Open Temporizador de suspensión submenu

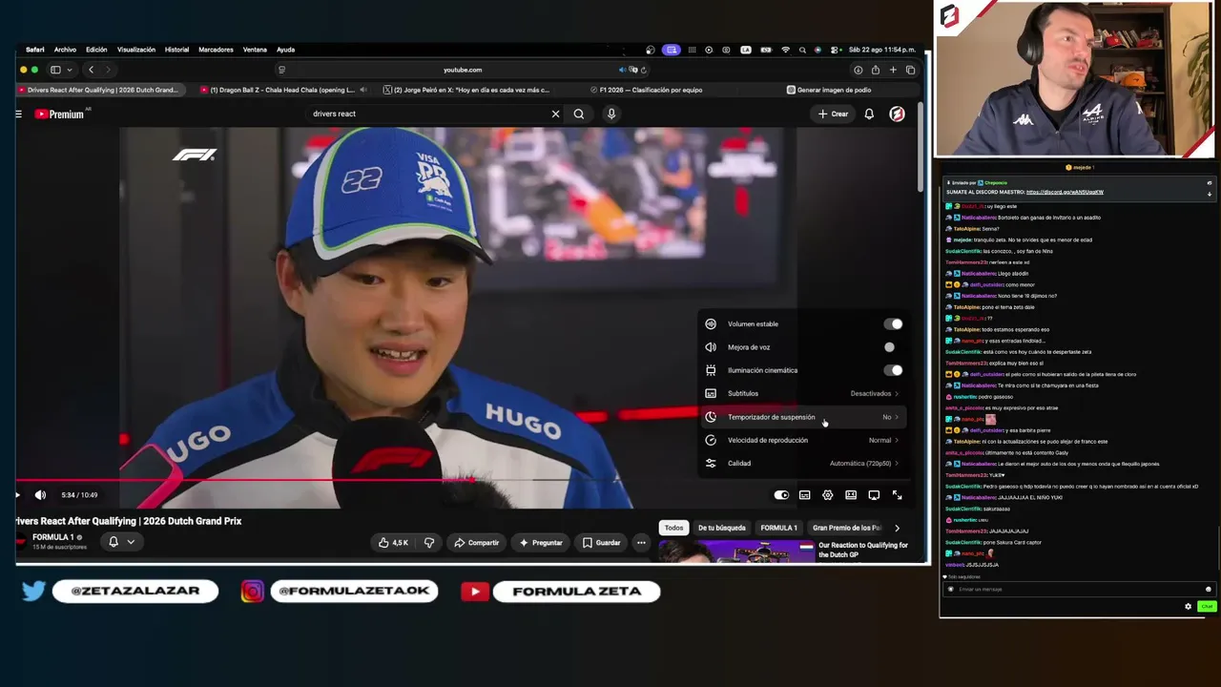(x=801, y=417)
